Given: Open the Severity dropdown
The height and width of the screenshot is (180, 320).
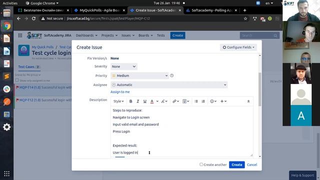Looking at the screenshot, I should coord(124,66).
